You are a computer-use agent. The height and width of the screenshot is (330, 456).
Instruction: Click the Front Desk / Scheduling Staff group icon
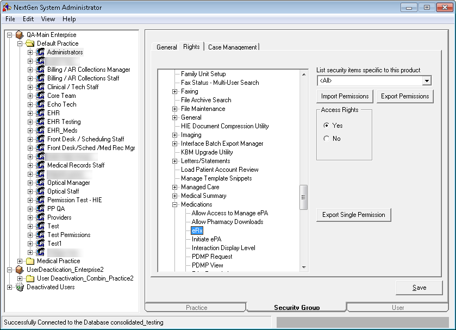[40, 139]
